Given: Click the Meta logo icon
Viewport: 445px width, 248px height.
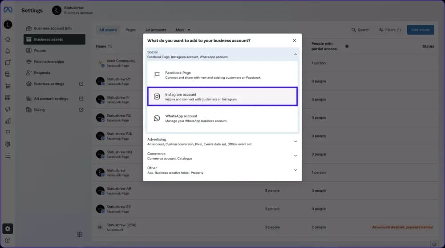Looking at the screenshot, I should [x=8, y=10].
